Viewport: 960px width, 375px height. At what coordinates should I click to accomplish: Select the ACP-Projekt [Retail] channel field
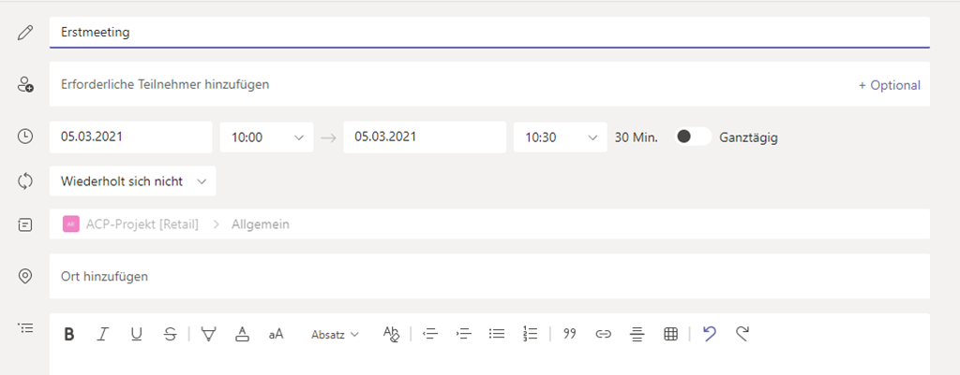tap(489, 224)
